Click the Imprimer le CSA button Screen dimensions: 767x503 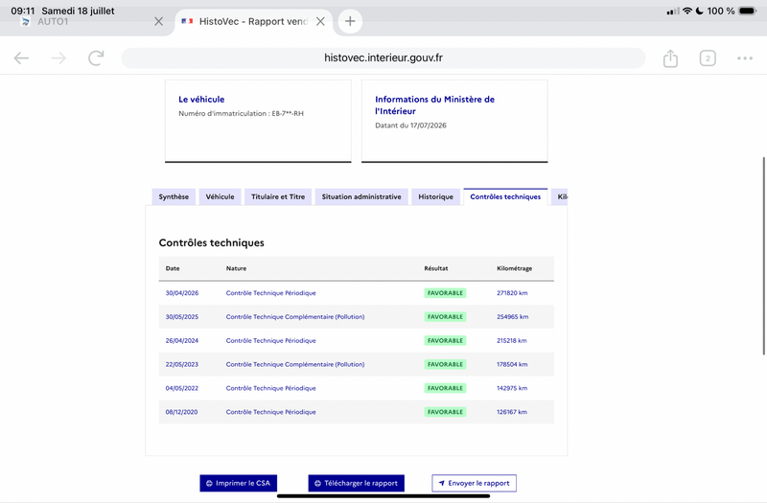(238, 483)
